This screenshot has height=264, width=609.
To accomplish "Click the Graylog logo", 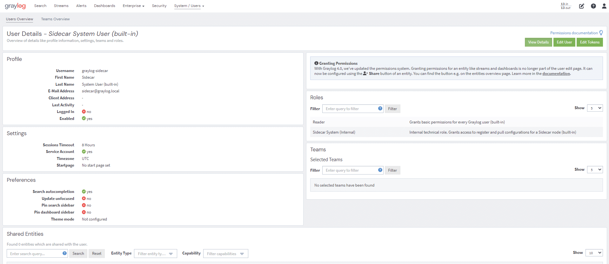I will click(15, 6).
